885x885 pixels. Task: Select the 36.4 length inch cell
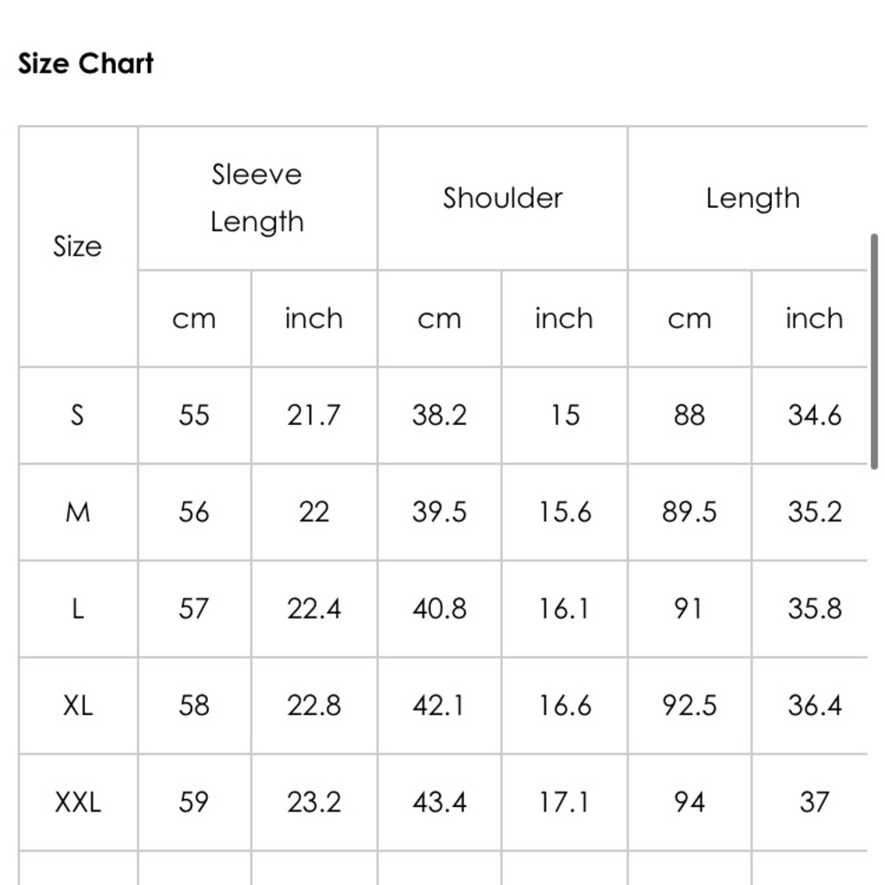[814, 705]
